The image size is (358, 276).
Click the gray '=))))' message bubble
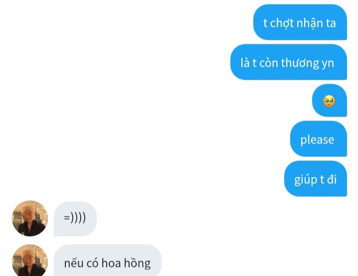pos(75,219)
